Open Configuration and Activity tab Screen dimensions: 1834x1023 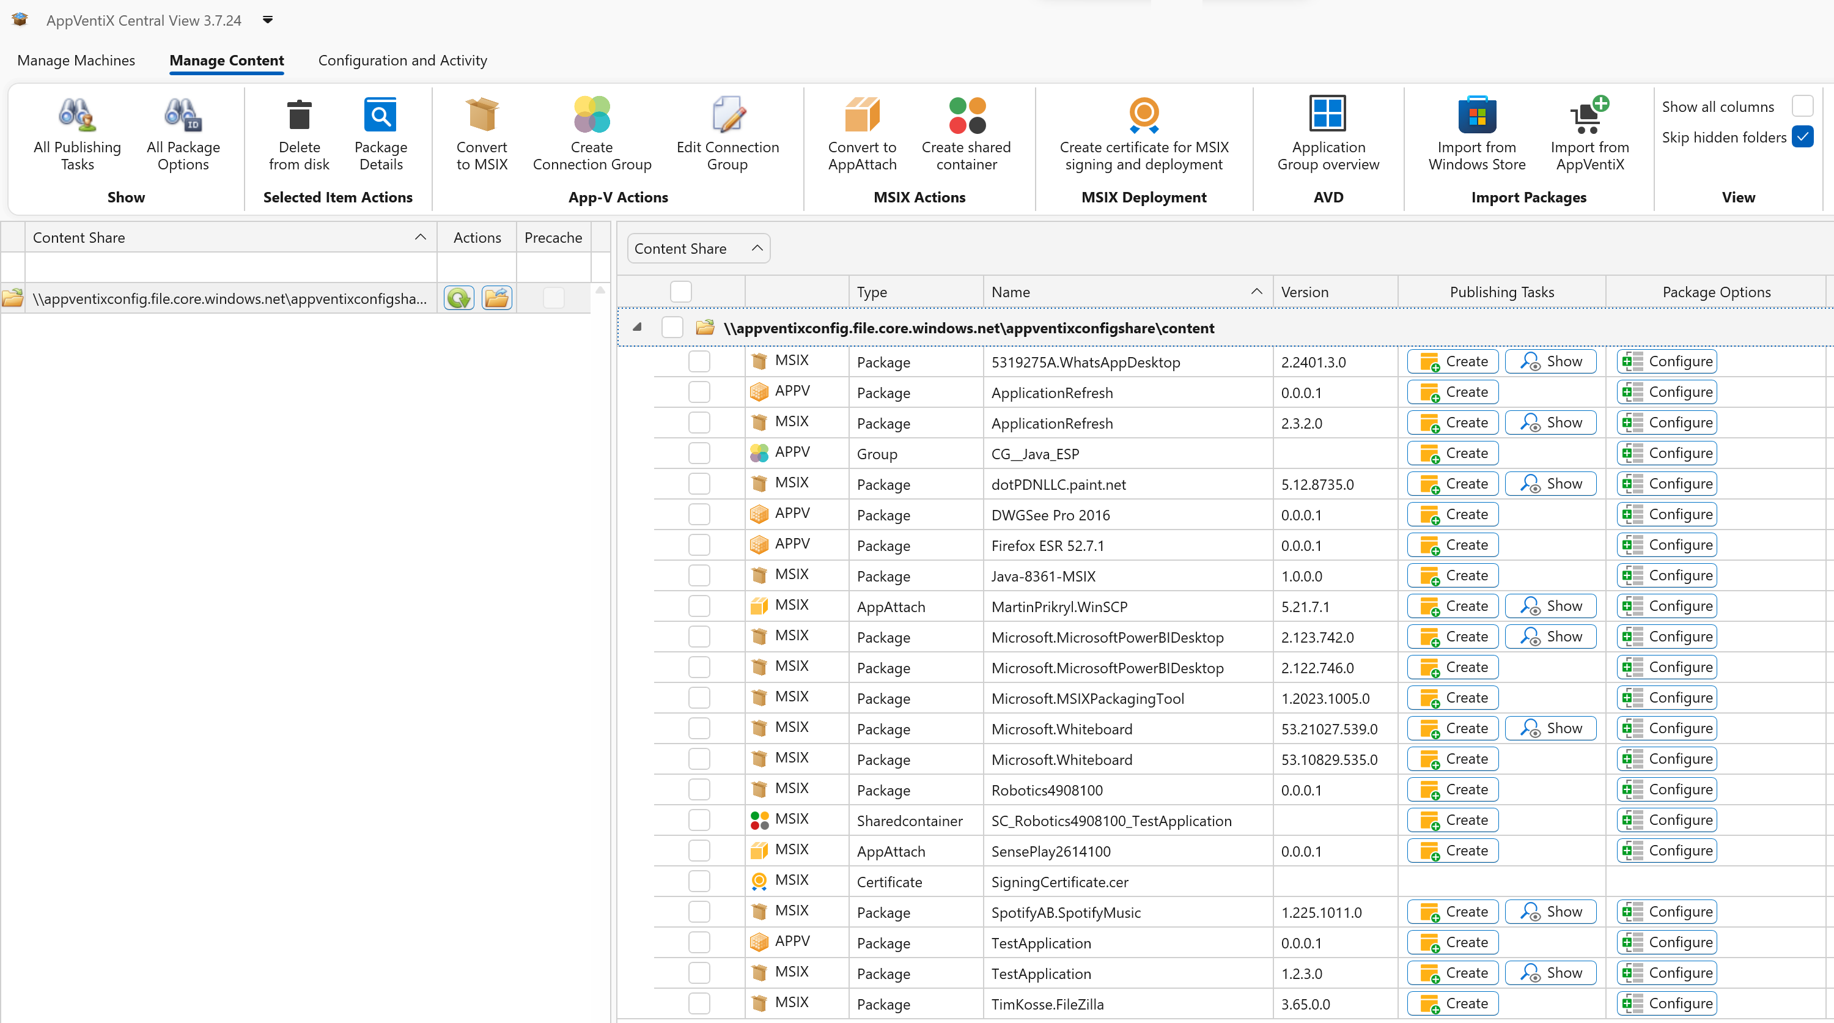[x=402, y=61]
